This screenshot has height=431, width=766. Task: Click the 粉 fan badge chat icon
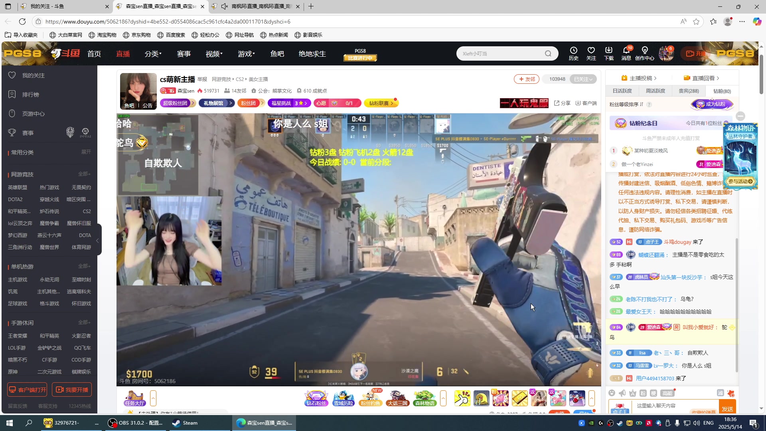click(643, 393)
